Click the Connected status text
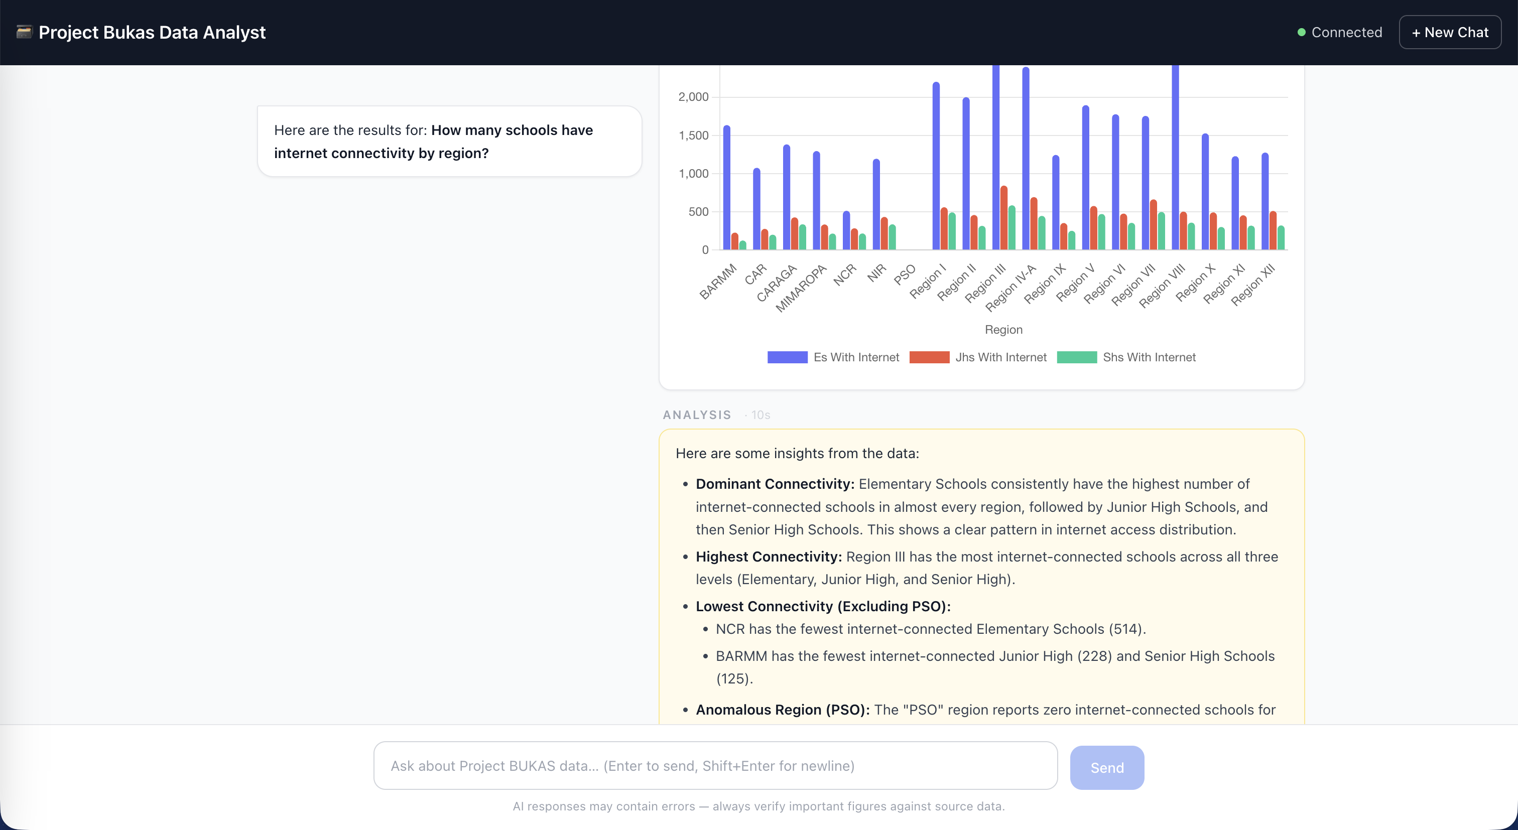This screenshot has width=1518, height=830. 1346,33
